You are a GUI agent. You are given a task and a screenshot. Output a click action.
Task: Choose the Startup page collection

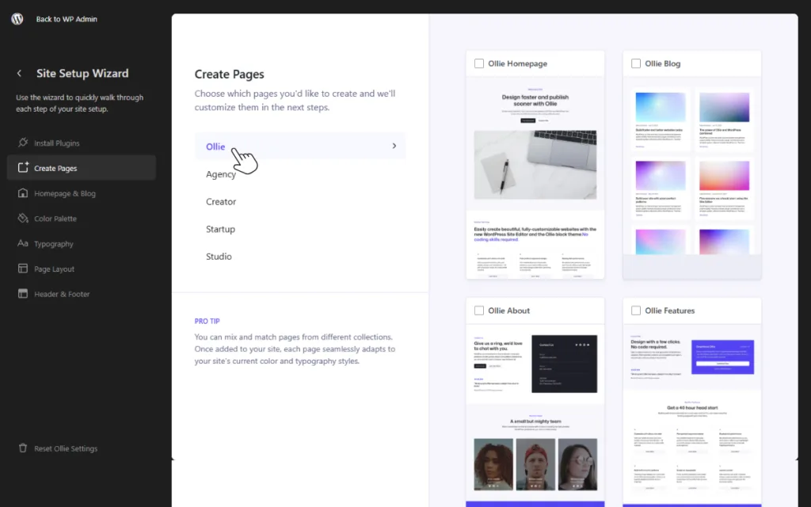click(220, 229)
